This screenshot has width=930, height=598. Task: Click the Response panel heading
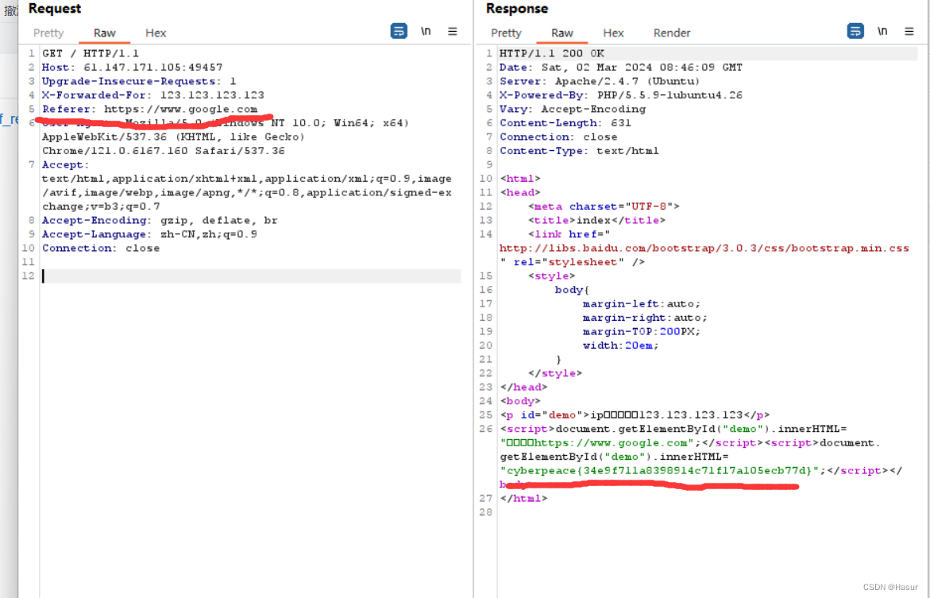(516, 8)
